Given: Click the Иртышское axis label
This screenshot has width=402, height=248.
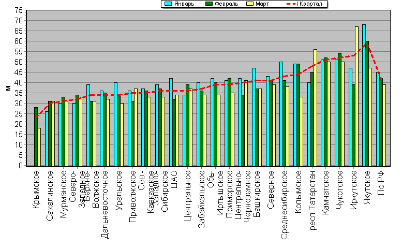Looking at the screenshot, I should click(220, 193).
